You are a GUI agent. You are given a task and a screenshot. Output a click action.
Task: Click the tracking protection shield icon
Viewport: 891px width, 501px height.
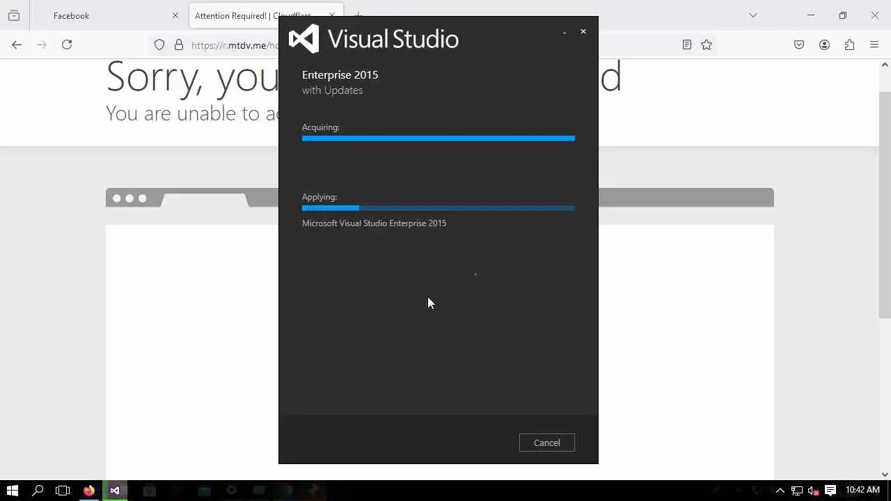point(159,45)
